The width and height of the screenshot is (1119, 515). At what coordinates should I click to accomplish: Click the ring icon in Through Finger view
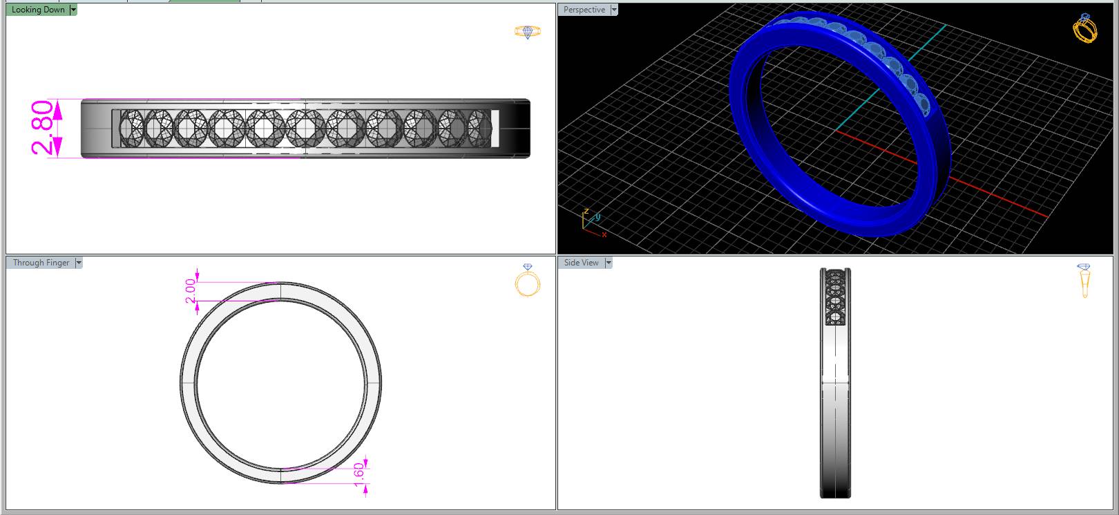527,280
